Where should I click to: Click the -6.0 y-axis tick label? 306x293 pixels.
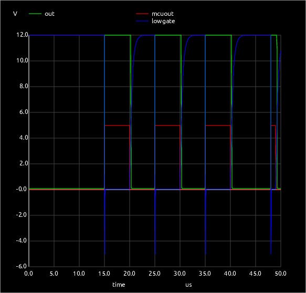point(22,266)
